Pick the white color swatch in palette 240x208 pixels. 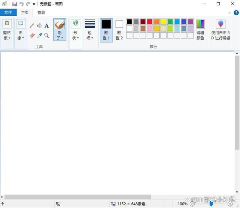pos(129,28)
